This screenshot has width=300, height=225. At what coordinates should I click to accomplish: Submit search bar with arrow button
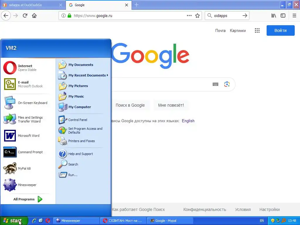(245, 16)
